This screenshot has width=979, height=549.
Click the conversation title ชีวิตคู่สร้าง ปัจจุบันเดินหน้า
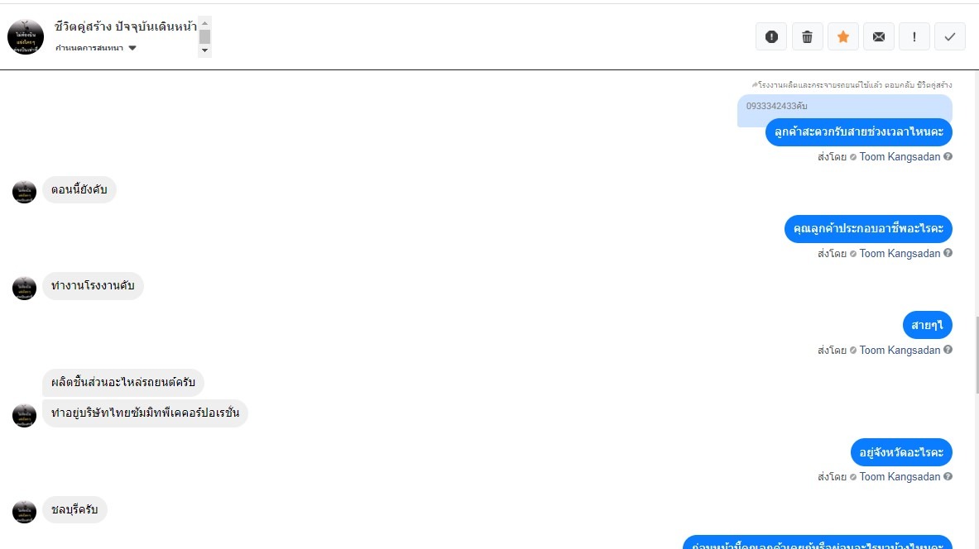click(126, 26)
